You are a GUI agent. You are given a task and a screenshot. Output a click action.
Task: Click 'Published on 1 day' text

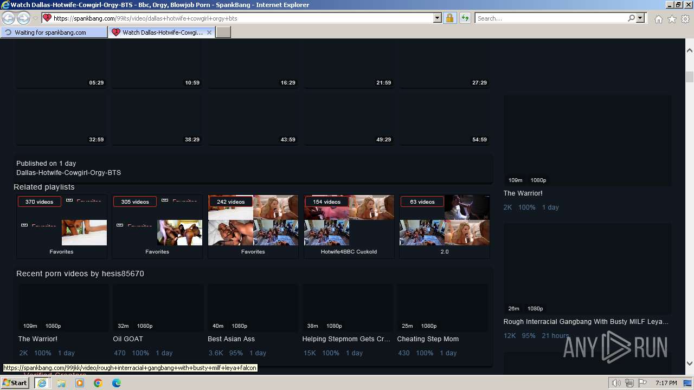(46, 163)
